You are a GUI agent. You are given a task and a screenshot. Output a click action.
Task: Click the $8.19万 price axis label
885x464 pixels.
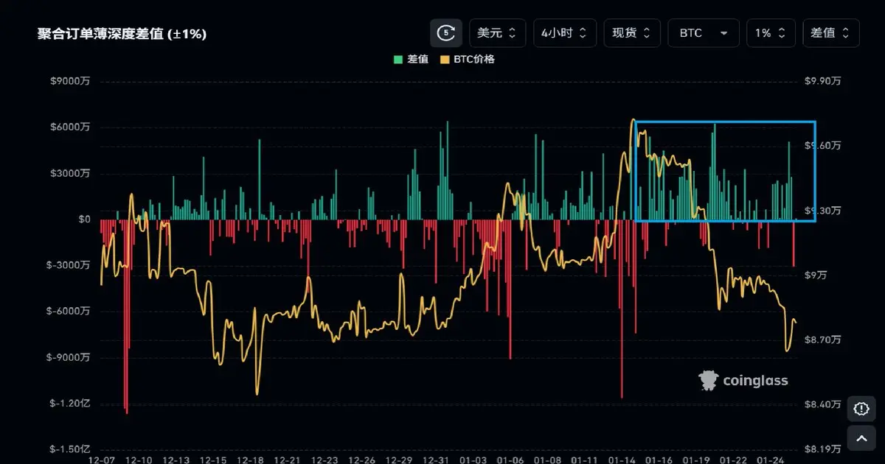click(822, 449)
